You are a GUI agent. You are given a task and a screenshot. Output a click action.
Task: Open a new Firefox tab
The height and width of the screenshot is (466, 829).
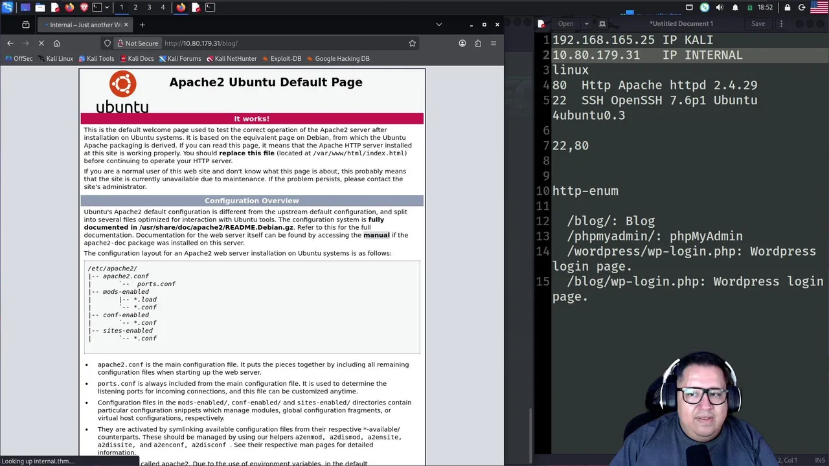coord(142,25)
